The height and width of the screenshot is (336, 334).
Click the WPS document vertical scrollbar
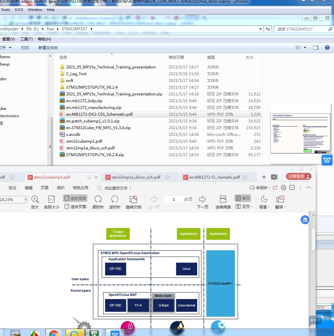pos(313,239)
